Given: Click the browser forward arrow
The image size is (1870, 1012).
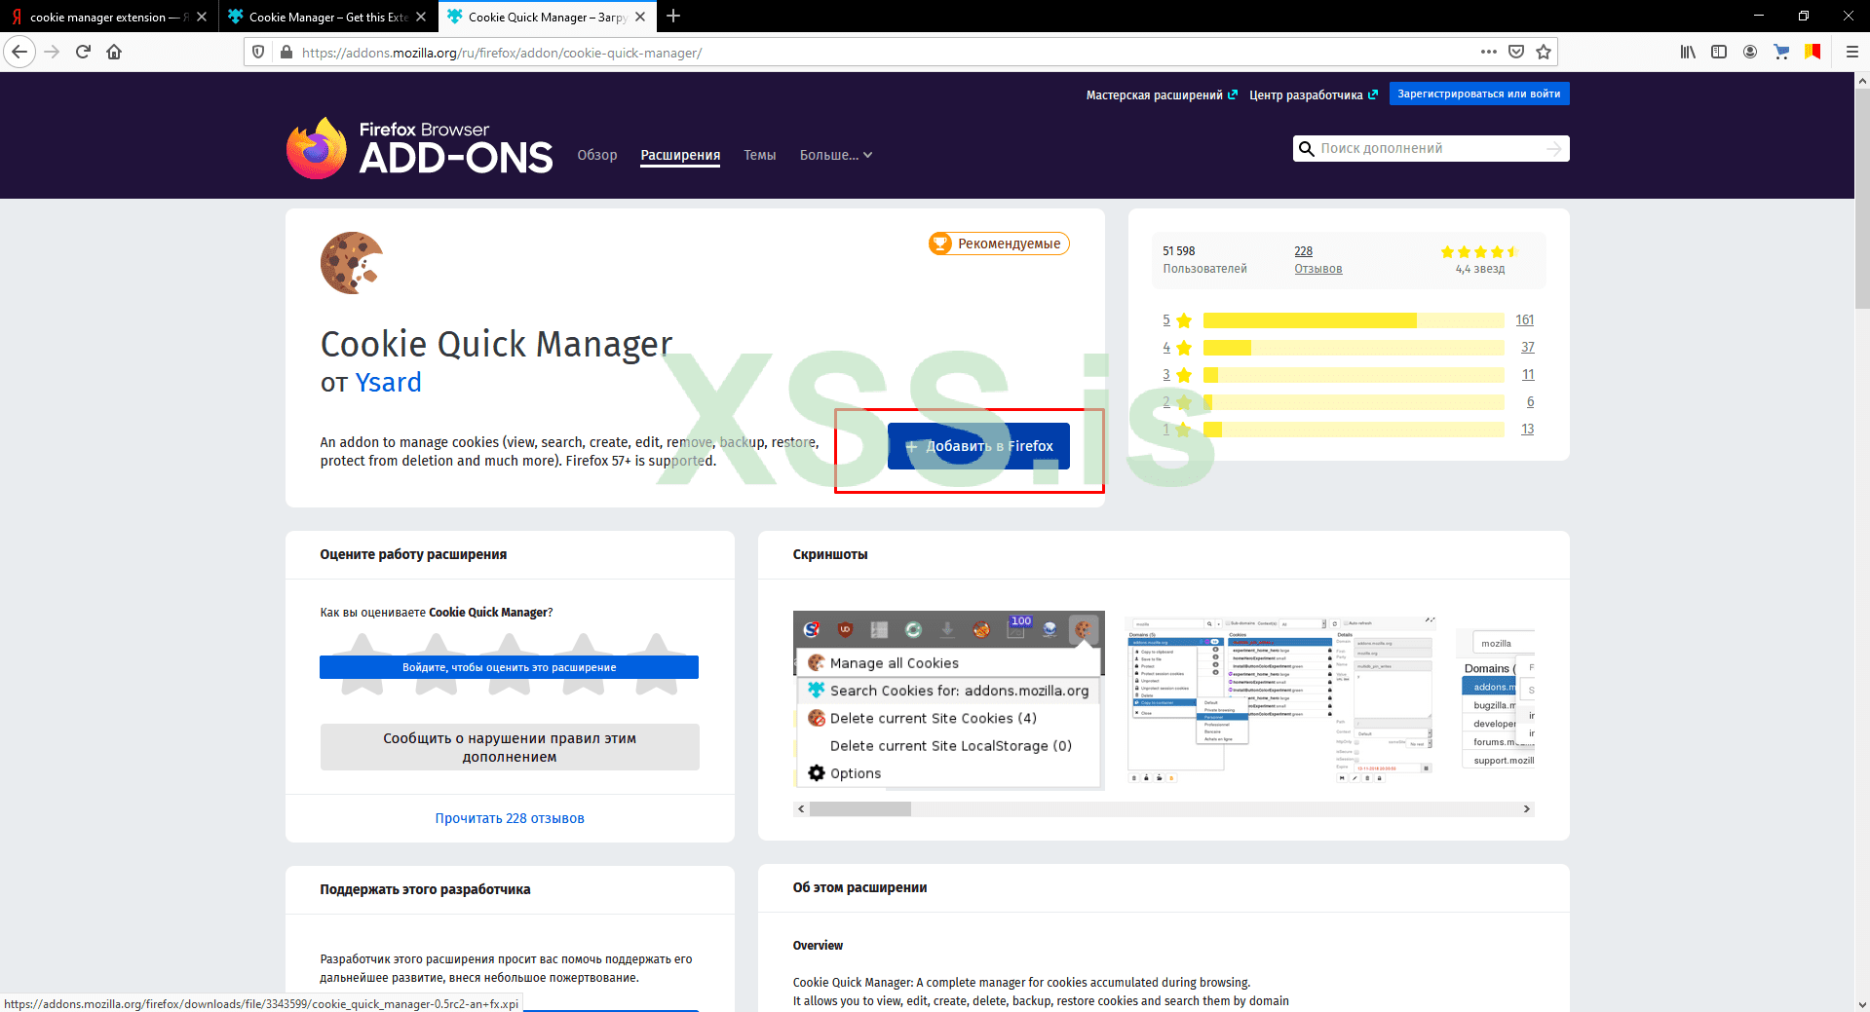Looking at the screenshot, I should point(53,52).
